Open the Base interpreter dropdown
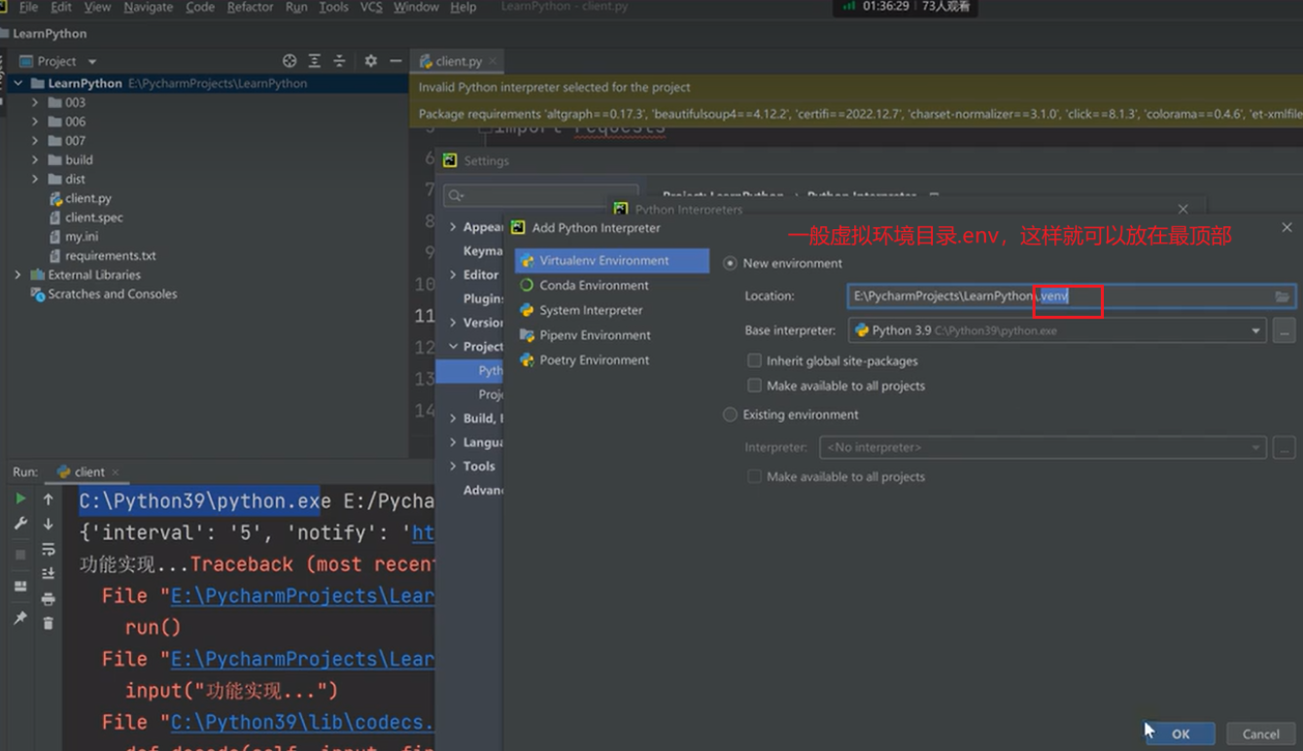Screen dimensions: 1303x751 click(1255, 331)
